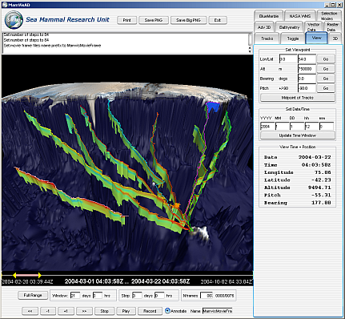Screen dimensions: 345x319
Task: Click the Sea Mammal Research Unit globe logo
Action: click(14, 20)
